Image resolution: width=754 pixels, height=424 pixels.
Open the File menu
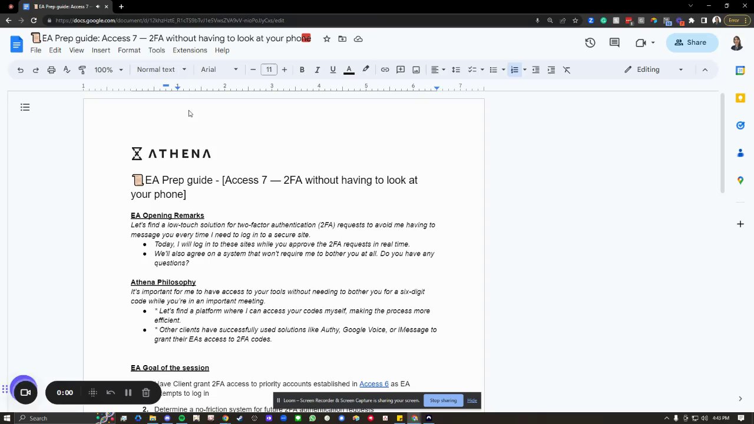point(36,50)
